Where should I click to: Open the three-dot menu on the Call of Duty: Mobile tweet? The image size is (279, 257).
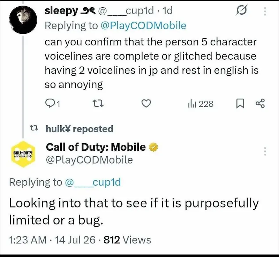pos(265,151)
